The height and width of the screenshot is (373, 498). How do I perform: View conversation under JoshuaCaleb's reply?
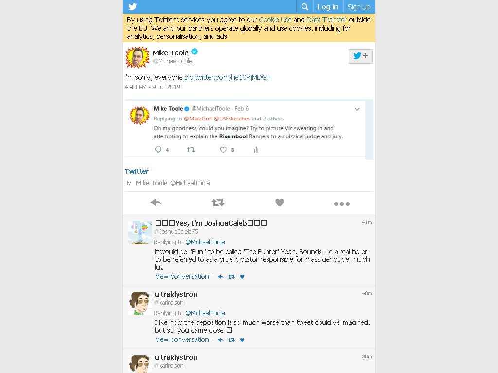pyautogui.click(x=182, y=276)
